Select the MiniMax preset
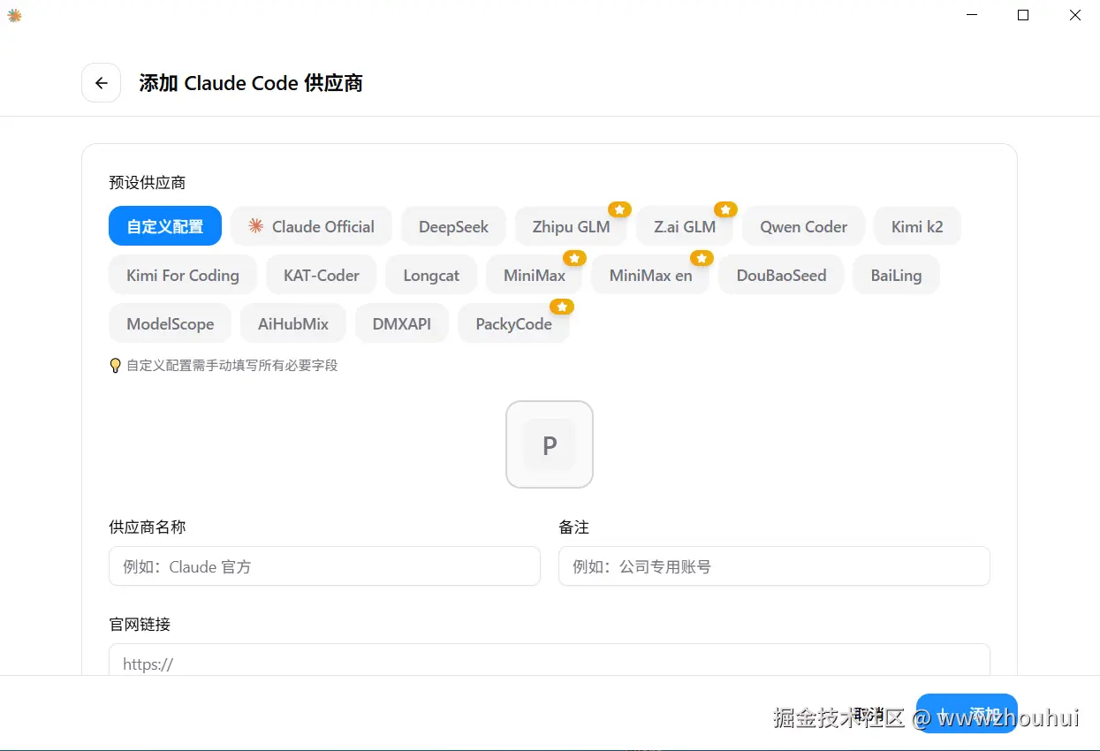Image resolution: width=1100 pixels, height=751 pixels. point(534,275)
